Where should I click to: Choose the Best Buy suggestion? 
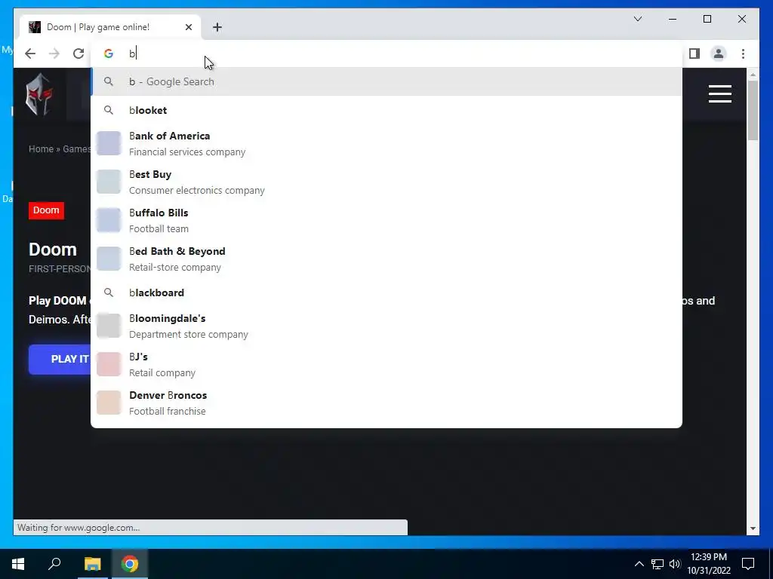click(x=386, y=182)
